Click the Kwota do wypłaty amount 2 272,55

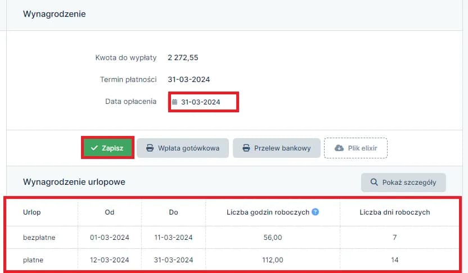click(x=183, y=57)
